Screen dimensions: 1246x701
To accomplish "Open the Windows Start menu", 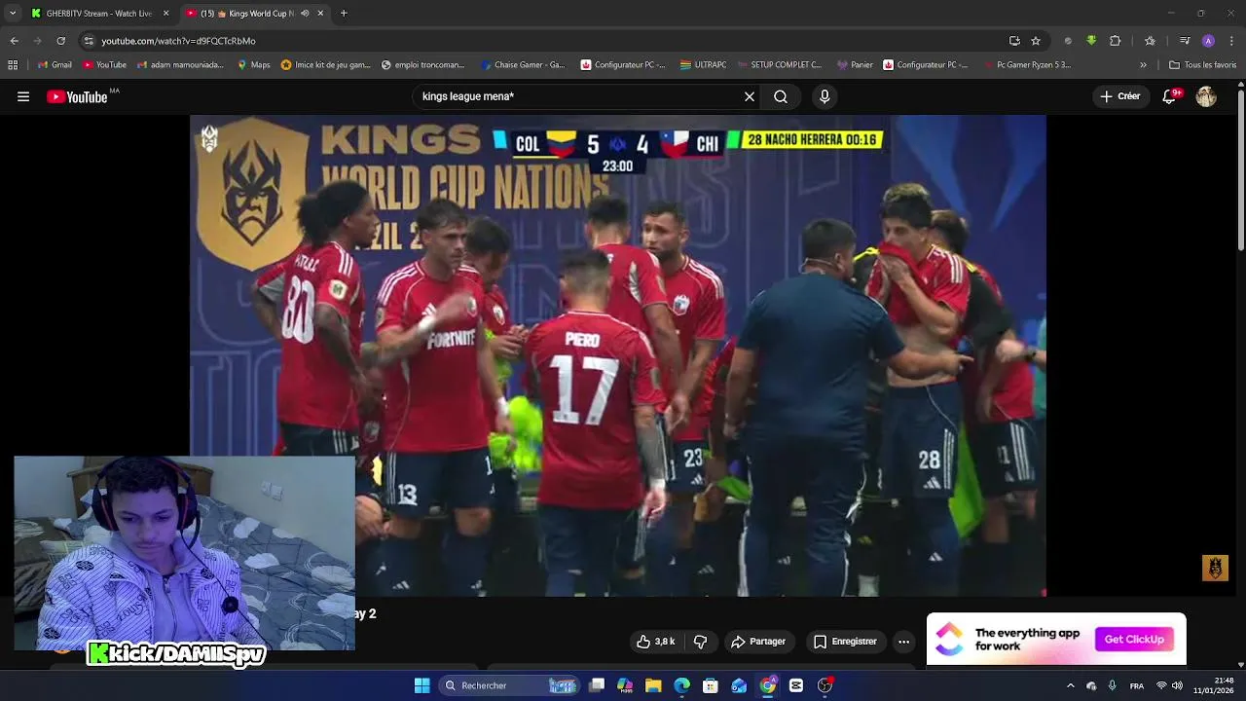I will (421, 685).
